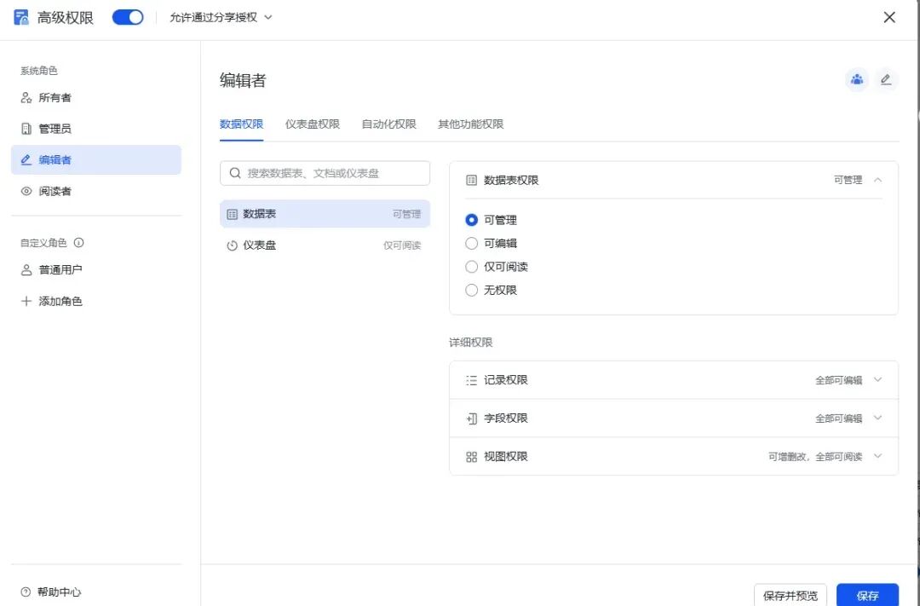Select the 可编辑 radio option

[472, 244]
